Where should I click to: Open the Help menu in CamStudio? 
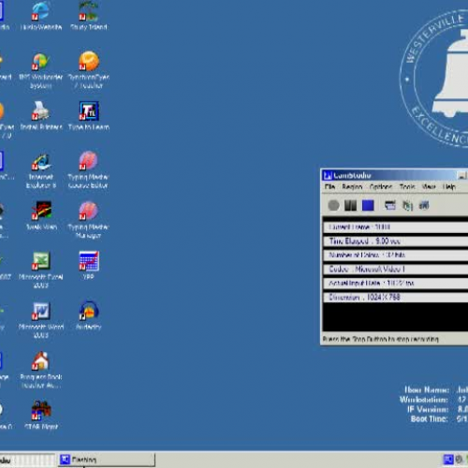point(449,187)
